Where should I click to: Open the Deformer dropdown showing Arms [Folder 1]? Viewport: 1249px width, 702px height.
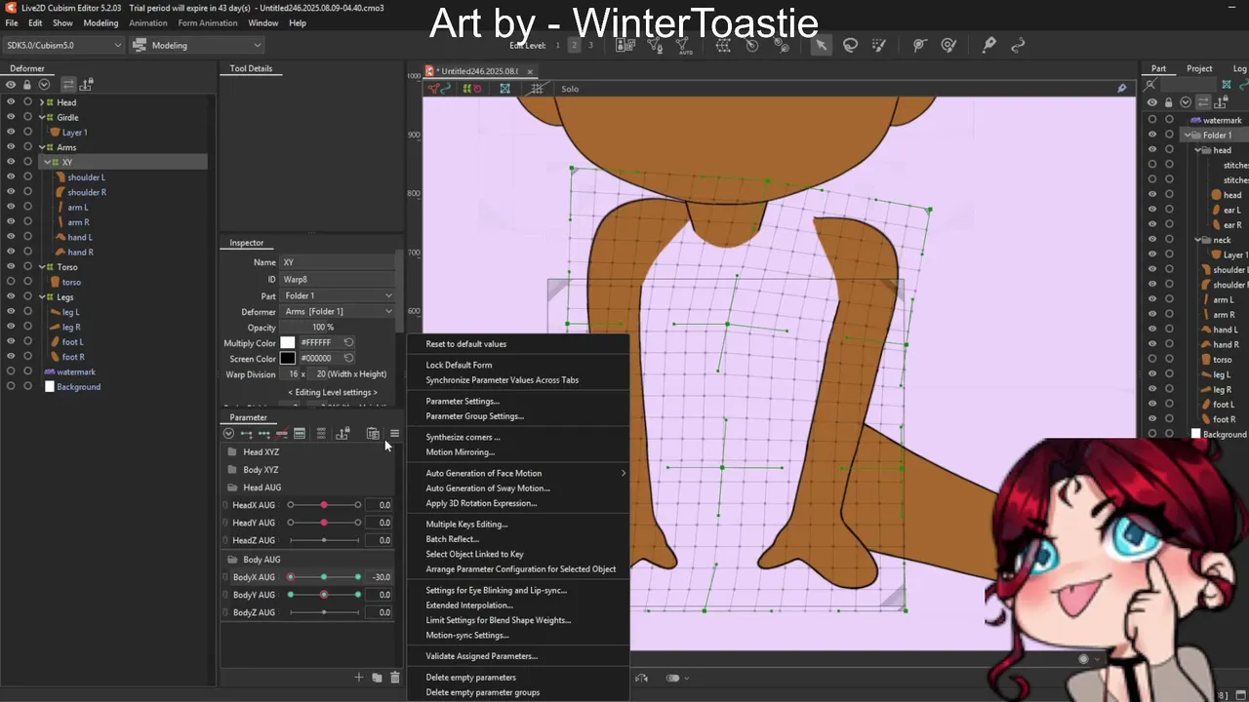(339, 311)
